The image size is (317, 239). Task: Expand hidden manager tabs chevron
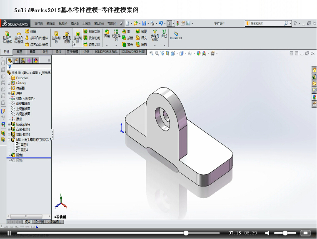[49, 60]
